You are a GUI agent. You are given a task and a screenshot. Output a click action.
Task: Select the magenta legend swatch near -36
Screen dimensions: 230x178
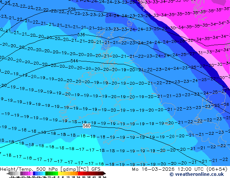[x=29, y=173]
